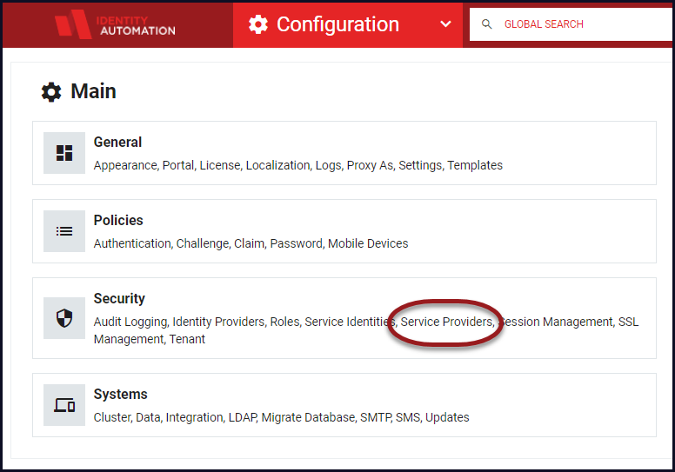
Task: Open License under General
Action: 219,165
